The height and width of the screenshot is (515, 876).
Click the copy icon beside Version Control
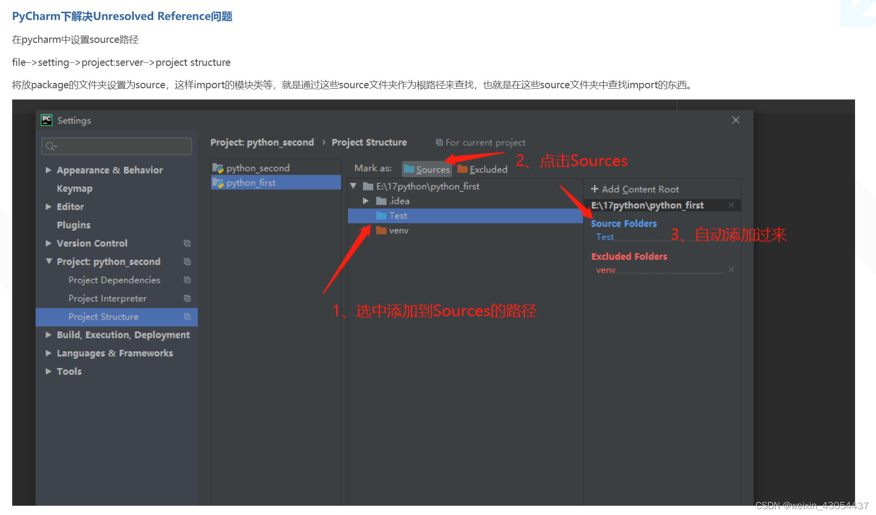click(187, 243)
